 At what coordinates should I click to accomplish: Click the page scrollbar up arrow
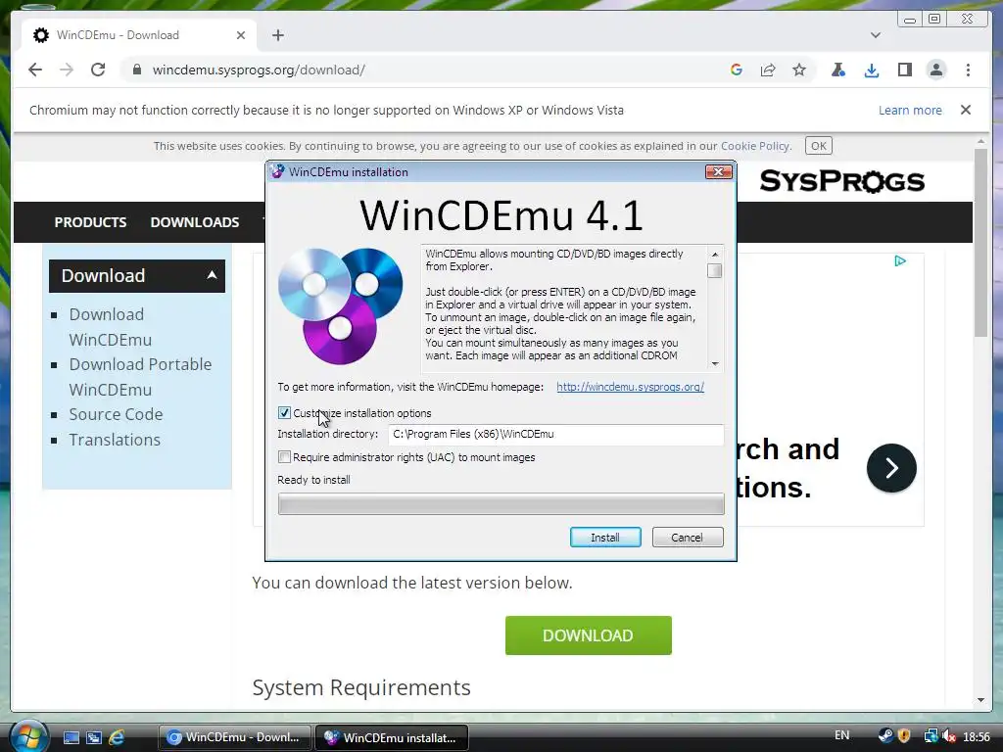980,141
